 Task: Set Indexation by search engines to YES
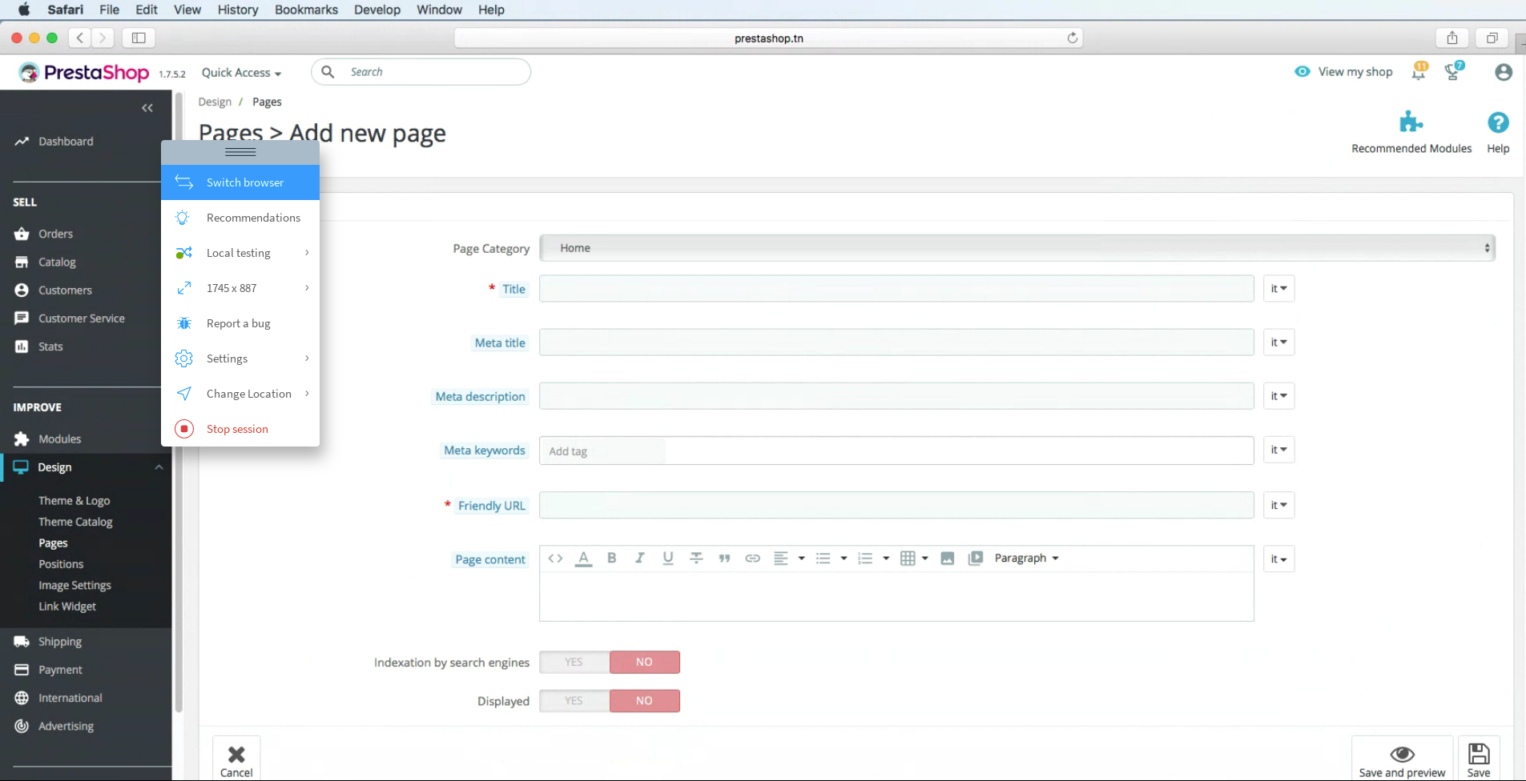574,662
